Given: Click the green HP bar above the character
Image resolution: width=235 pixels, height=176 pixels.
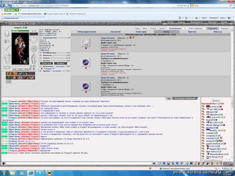Looking at the screenshot, I should (20, 31).
